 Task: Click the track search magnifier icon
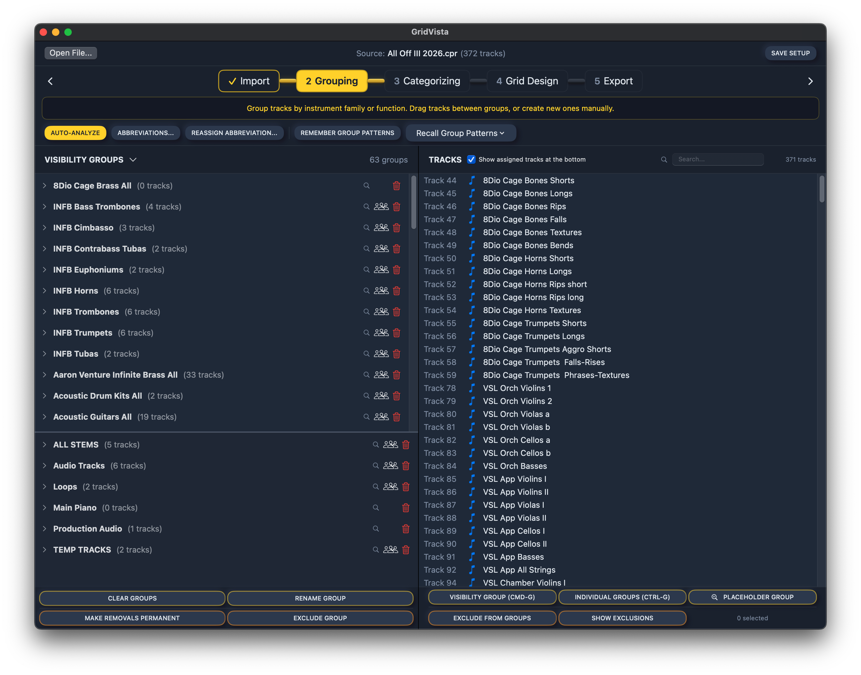point(664,160)
